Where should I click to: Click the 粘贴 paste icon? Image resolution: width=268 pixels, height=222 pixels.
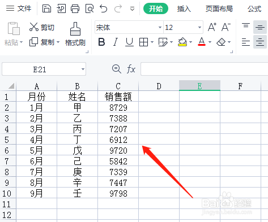tap(14, 29)
